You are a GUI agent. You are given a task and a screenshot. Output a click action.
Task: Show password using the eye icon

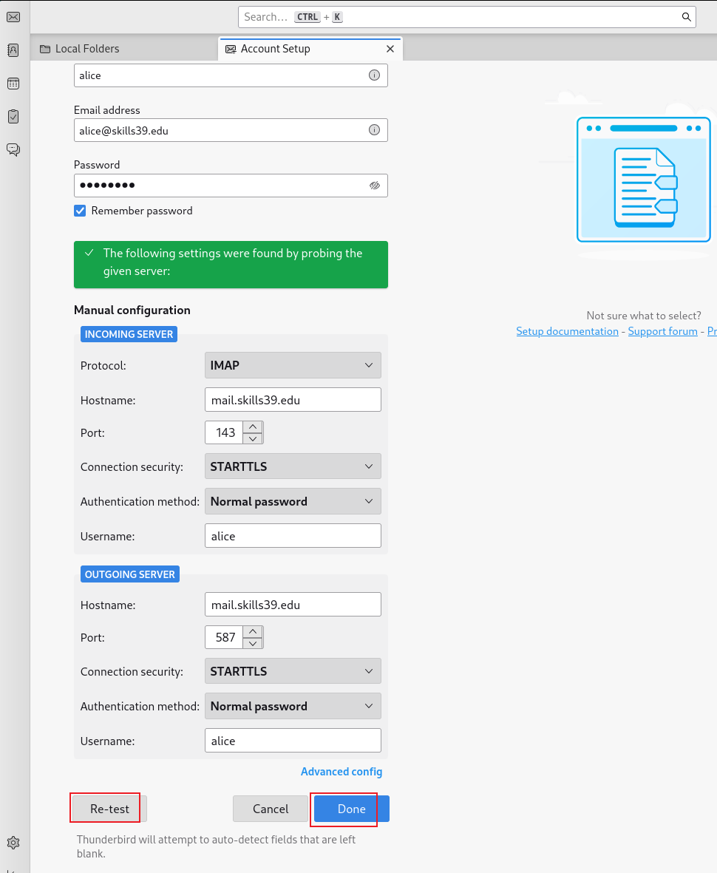click(x=375, y=186)
